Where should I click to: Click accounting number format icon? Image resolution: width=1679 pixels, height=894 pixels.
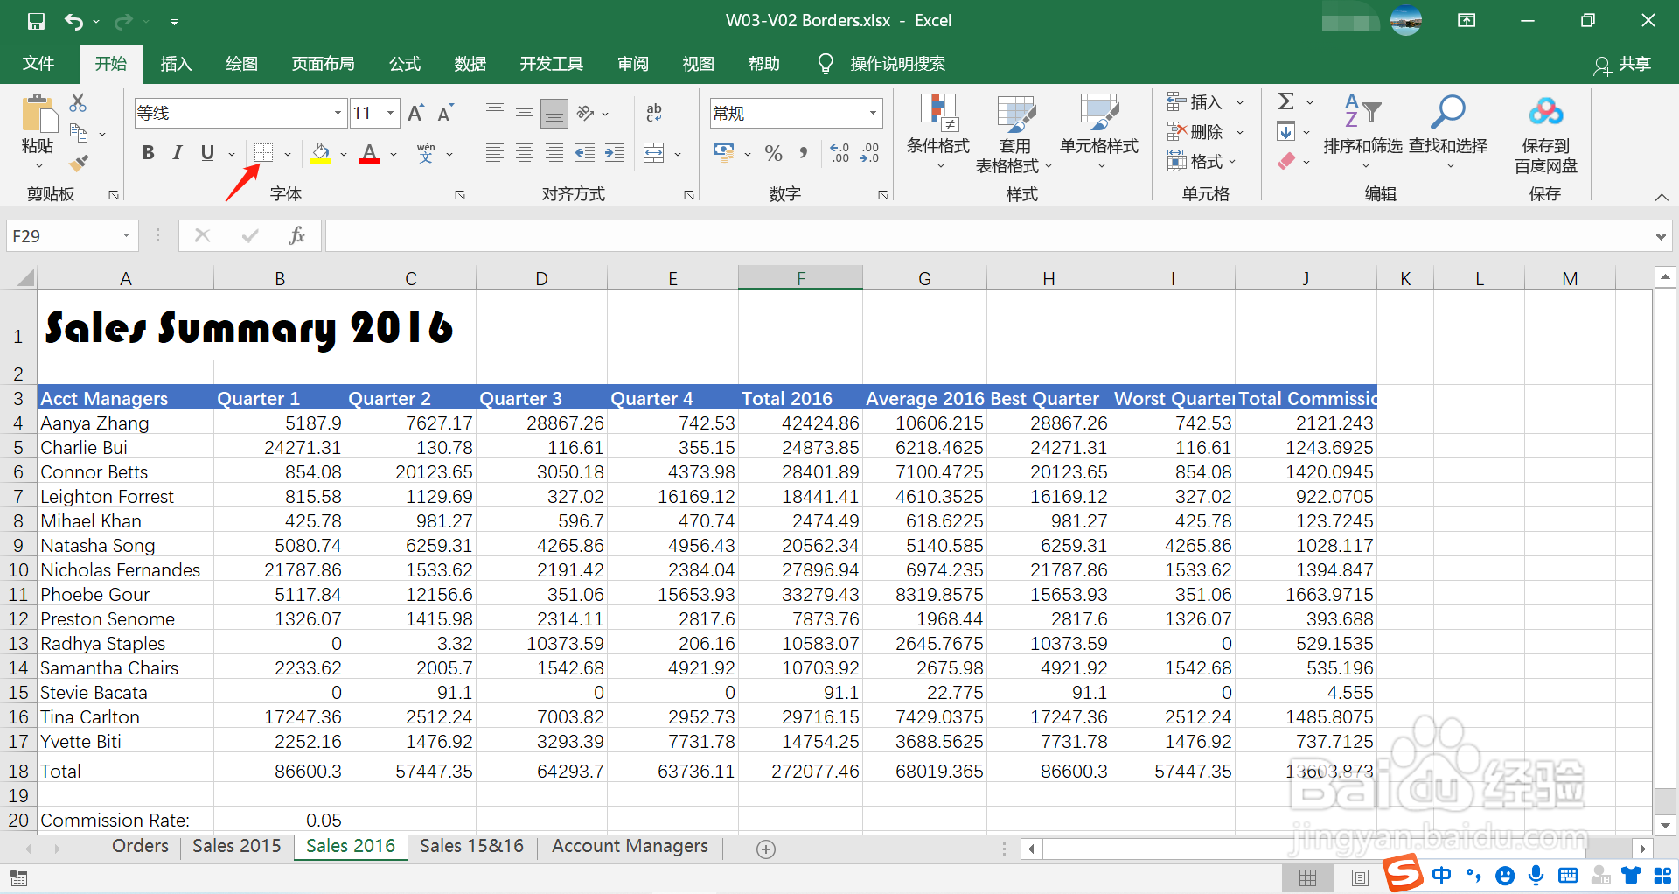point(724,153)
